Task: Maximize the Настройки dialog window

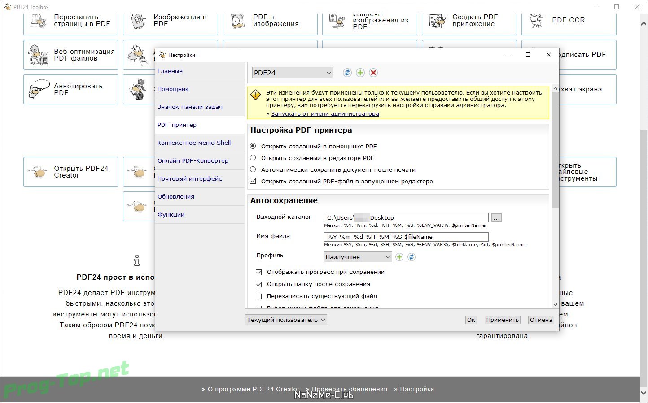Action: pos(528,55)
